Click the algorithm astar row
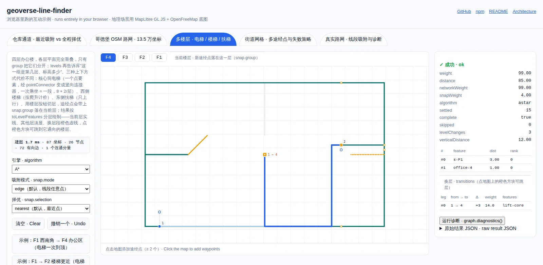543x265 pixels. 485,103
